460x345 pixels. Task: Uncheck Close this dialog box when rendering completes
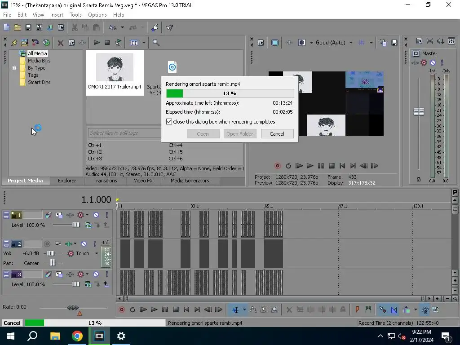tap(169, 121)
